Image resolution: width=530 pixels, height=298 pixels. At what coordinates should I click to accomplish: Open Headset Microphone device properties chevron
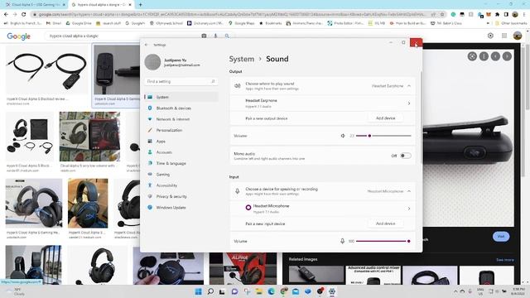click(x=409, y=209)
